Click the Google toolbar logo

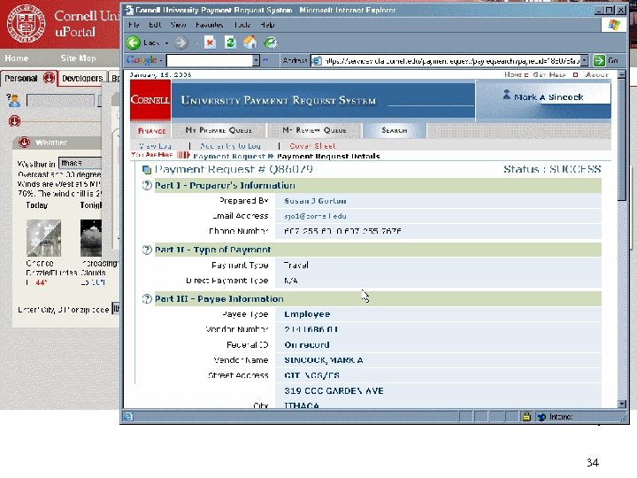141,60
